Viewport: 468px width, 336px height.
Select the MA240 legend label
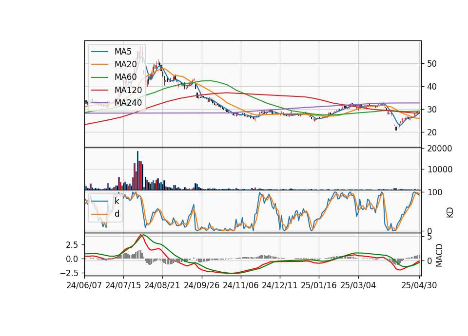tap(128, 103)
